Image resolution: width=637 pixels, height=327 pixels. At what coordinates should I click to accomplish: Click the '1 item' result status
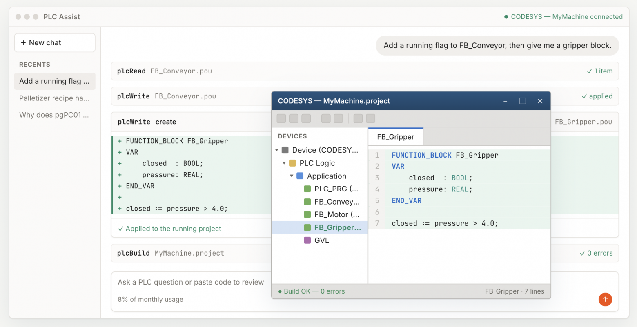(599, 71)
